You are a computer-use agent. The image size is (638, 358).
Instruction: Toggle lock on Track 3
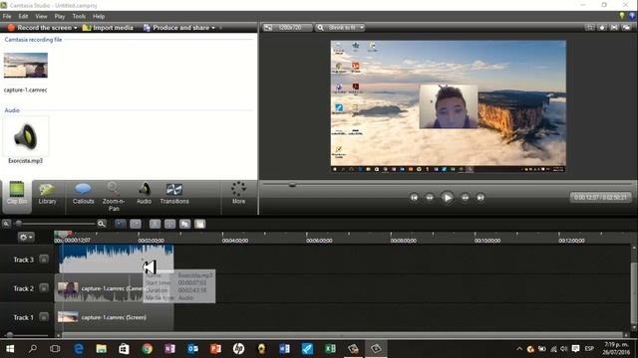coord(44,259)
